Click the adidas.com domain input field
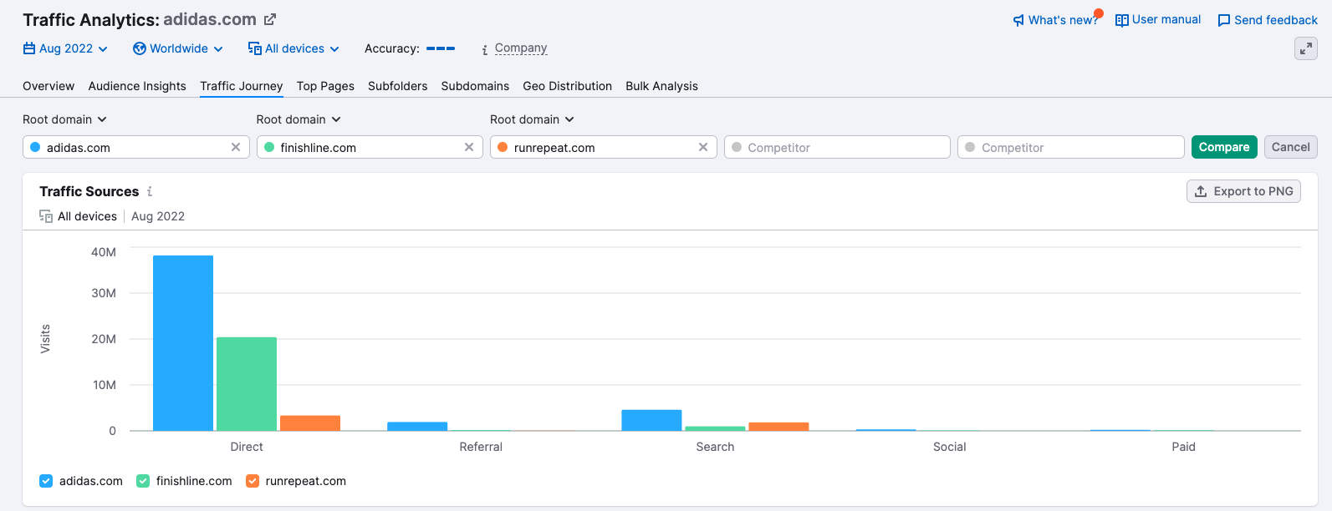The image size is (1332, 511). pyautogui.click(x=136, y=147)
